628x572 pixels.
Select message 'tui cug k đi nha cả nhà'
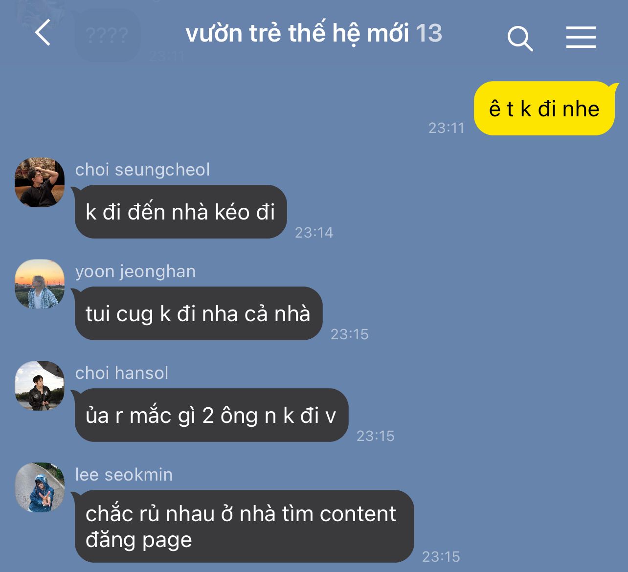click(198, 313)
